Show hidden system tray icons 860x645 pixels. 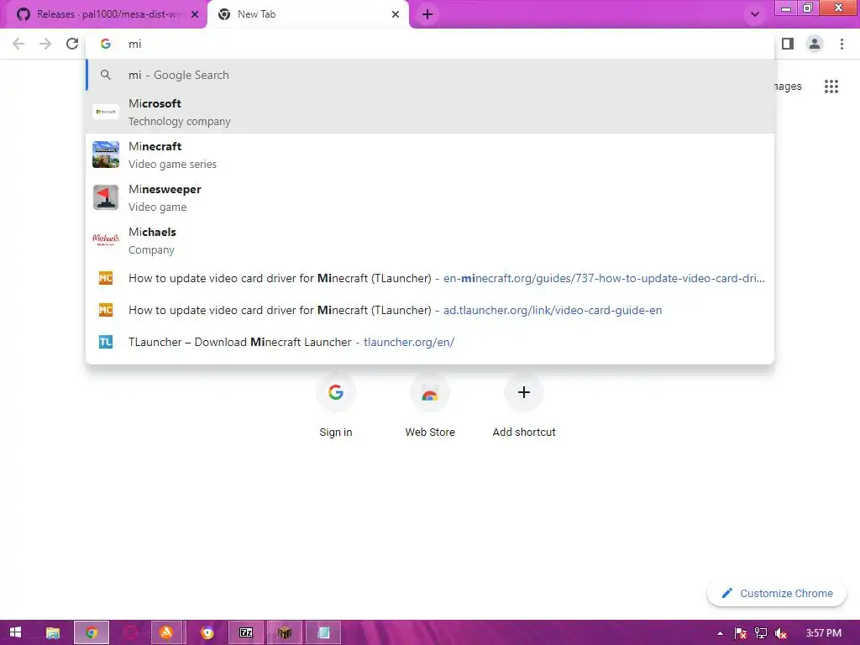[720, 633]
